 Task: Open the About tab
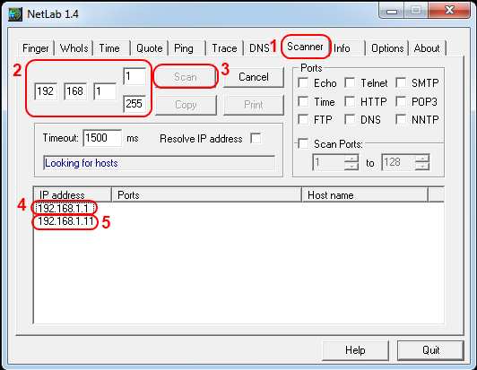tap(427, 48)
